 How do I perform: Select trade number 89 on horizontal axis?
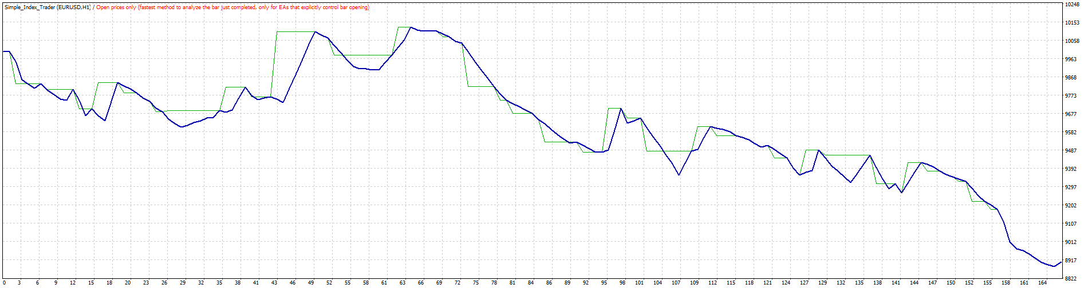point(567,283)
